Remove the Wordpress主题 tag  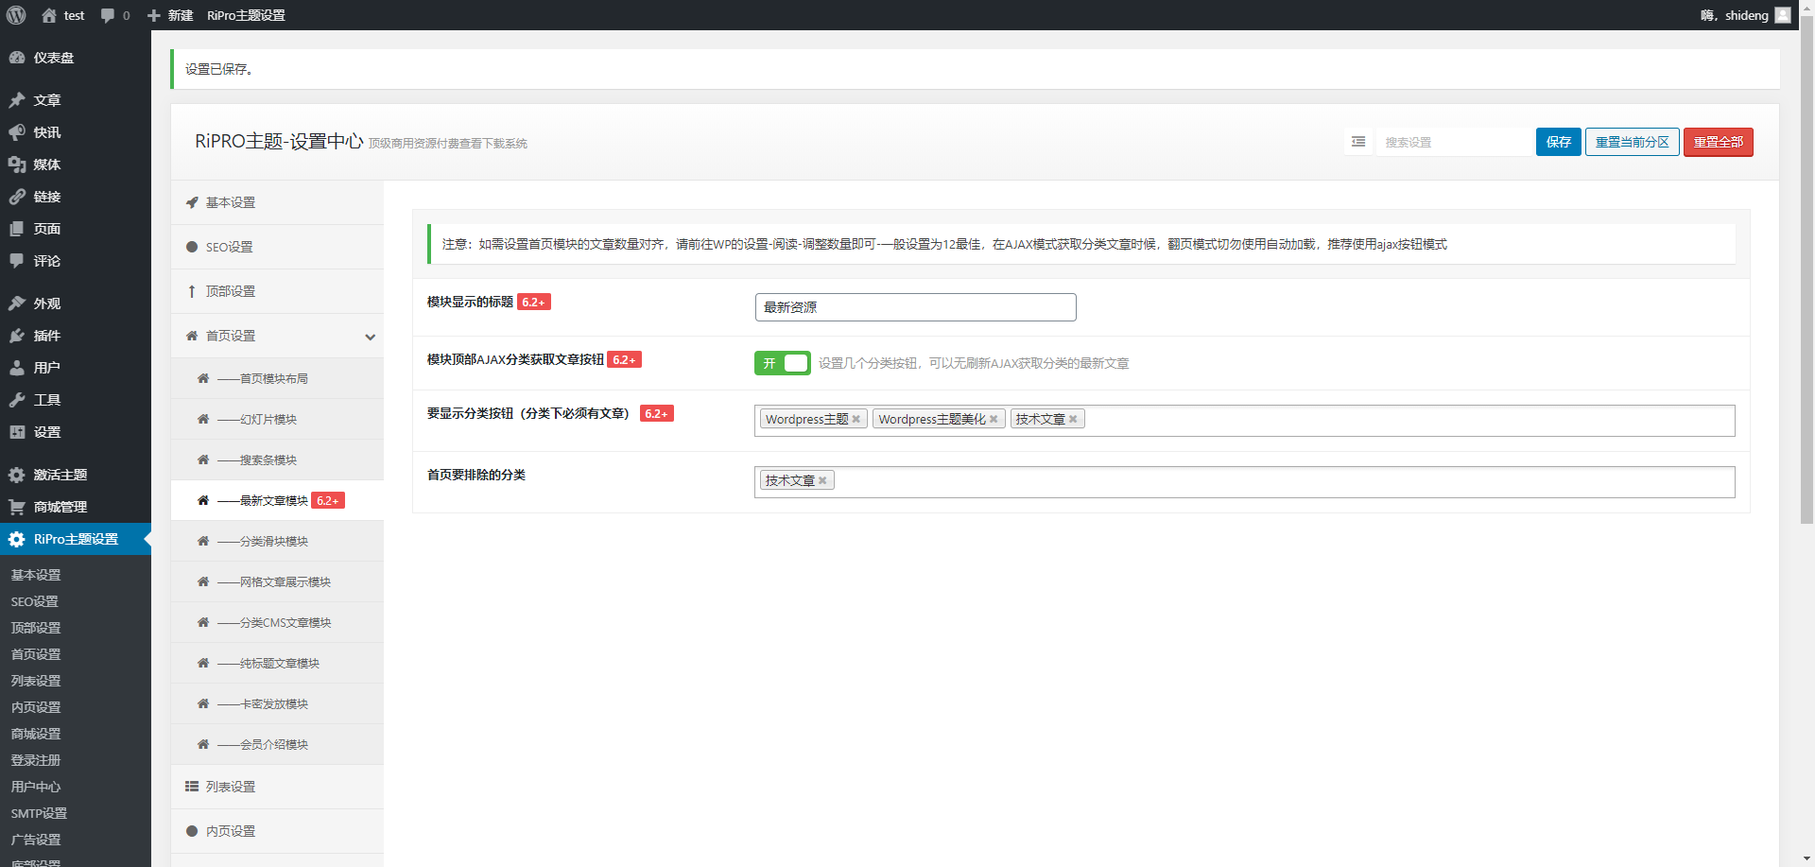[856, 420]
